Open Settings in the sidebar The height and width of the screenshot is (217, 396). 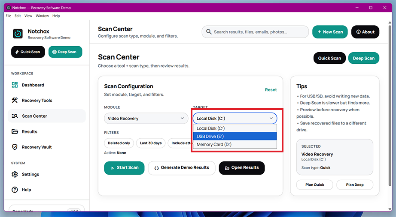click(x=47, y=174)
